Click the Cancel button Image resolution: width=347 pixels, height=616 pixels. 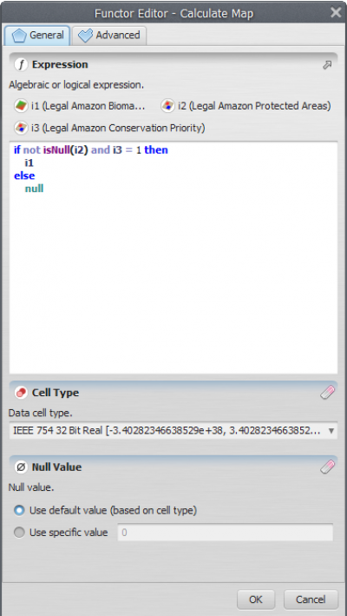pos(311,599)
